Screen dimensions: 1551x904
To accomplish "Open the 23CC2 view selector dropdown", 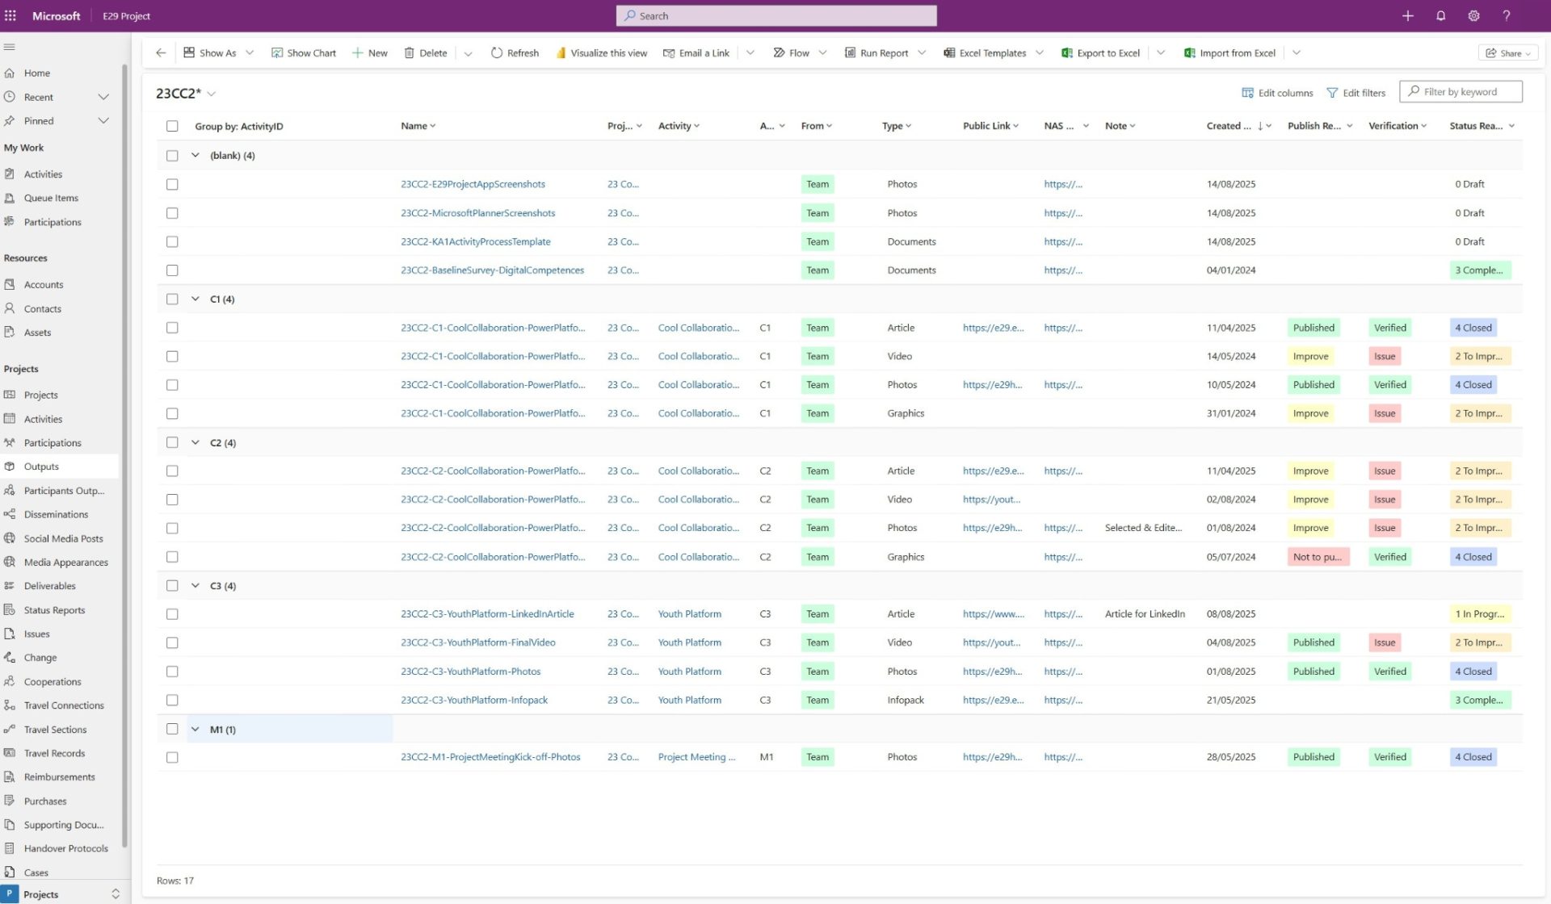I will tap(211, 94).
